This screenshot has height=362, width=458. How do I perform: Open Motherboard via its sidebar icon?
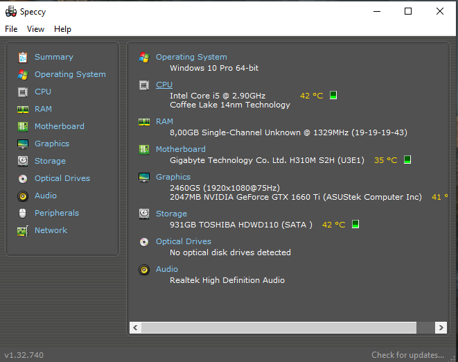[x=23, y=127]
